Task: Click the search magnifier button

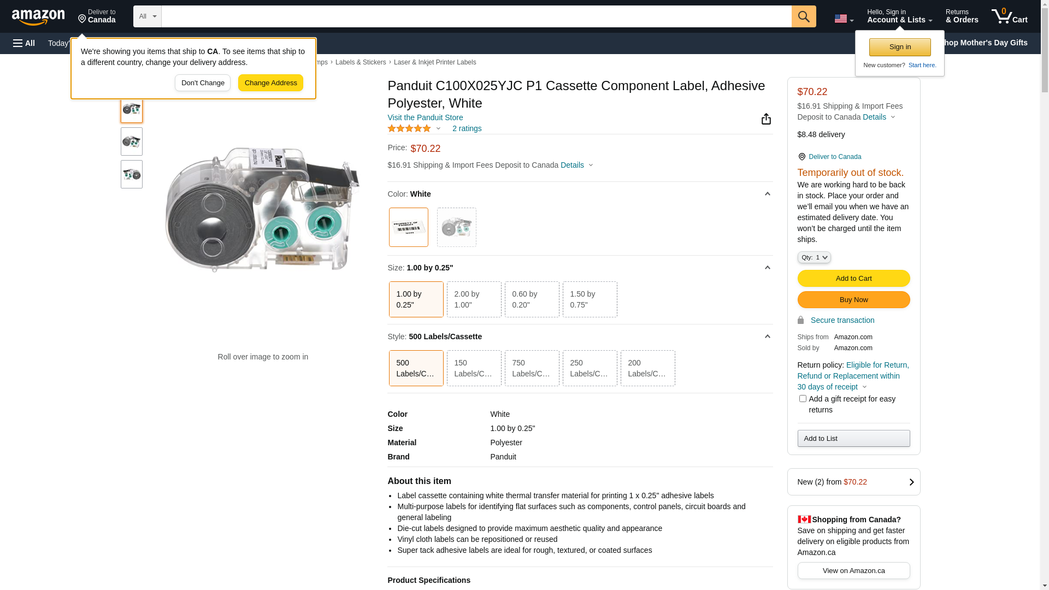Action: point(804,16)
